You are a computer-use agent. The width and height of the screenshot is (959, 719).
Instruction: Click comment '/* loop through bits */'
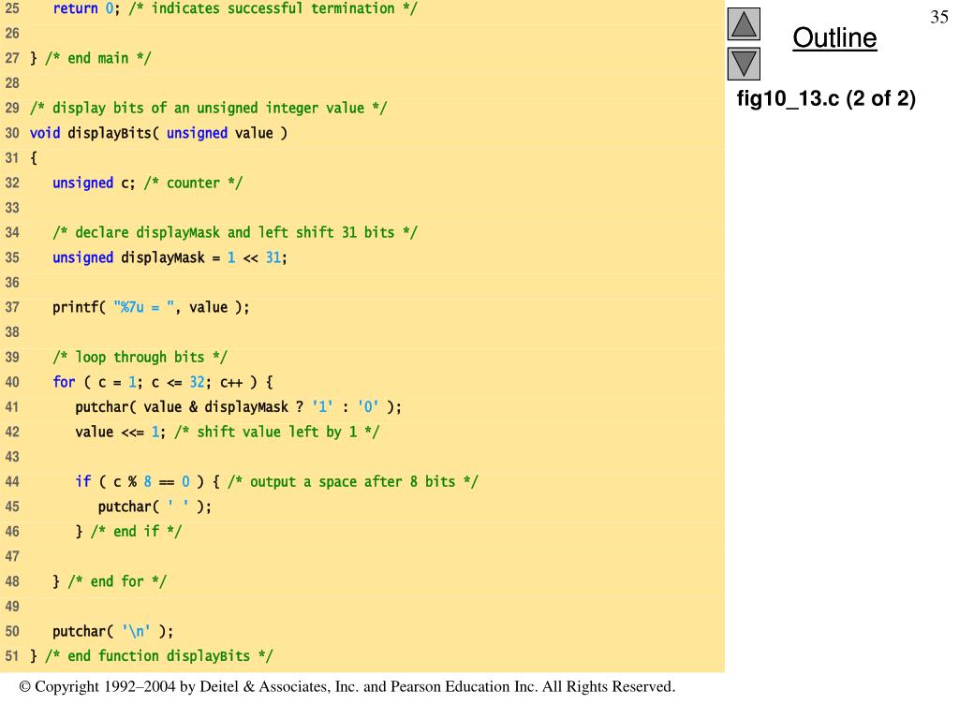pyautogui.click(x=140, y=357)
